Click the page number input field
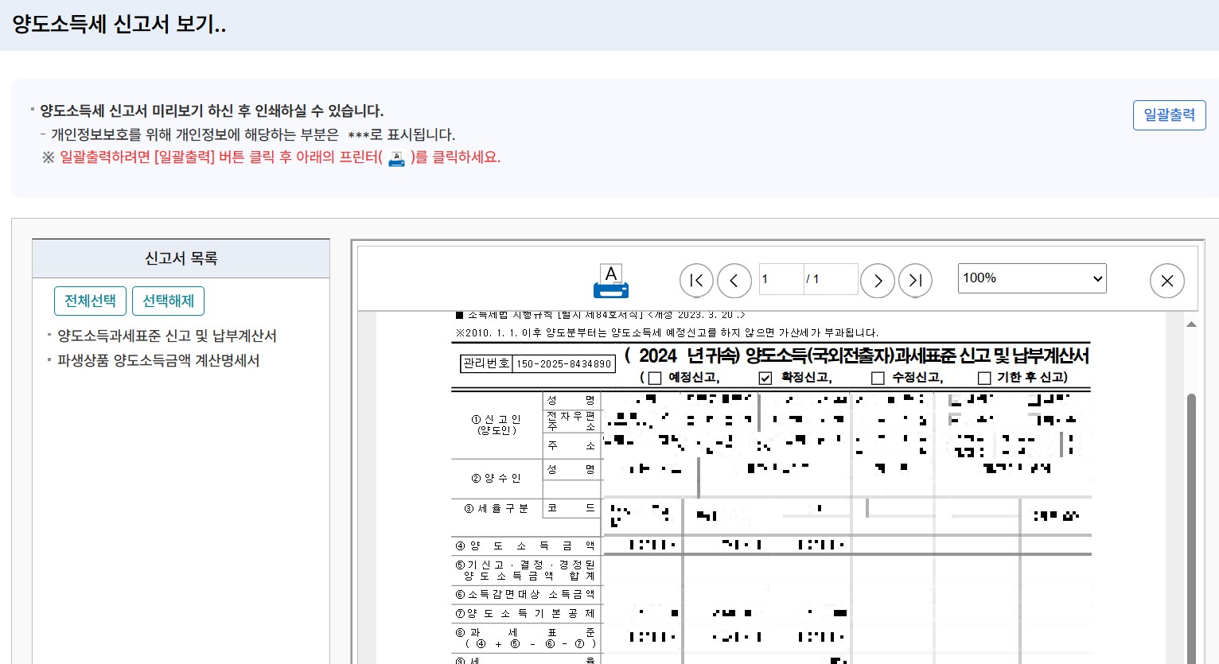Screen dimensions: 1219x664 pyautogui.click(x=781, y=279)
